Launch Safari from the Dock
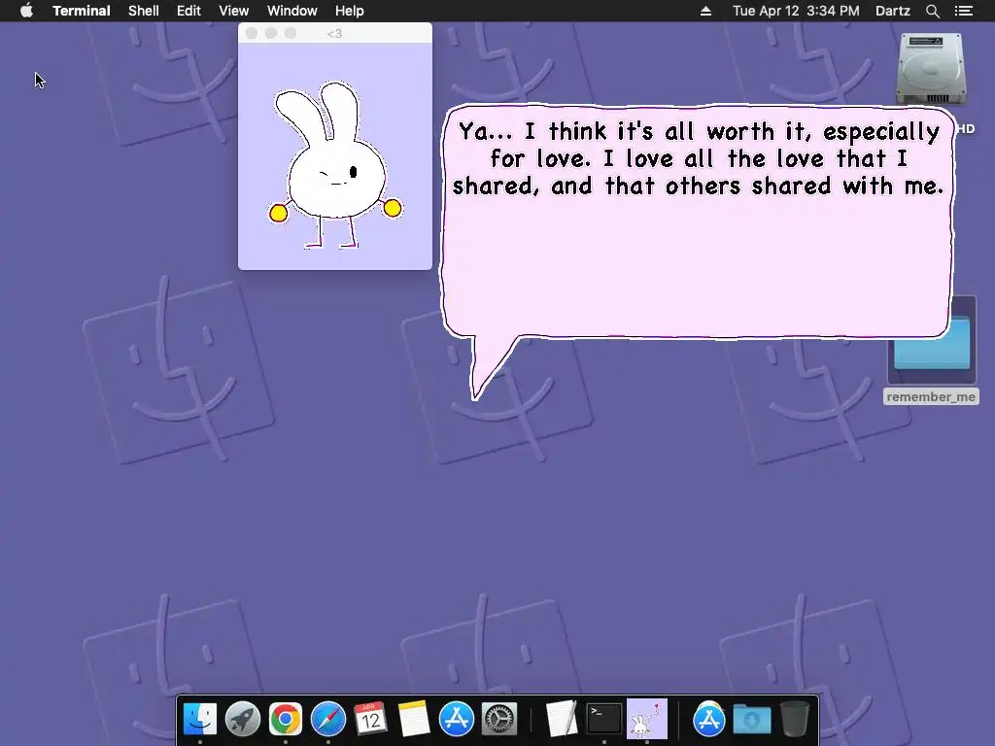The width and height of the screenshot is (995, 746). coord(328,719)
